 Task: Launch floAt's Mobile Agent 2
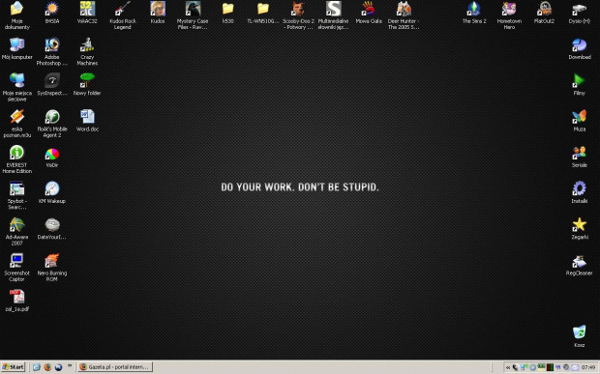[x=52, y=123]
